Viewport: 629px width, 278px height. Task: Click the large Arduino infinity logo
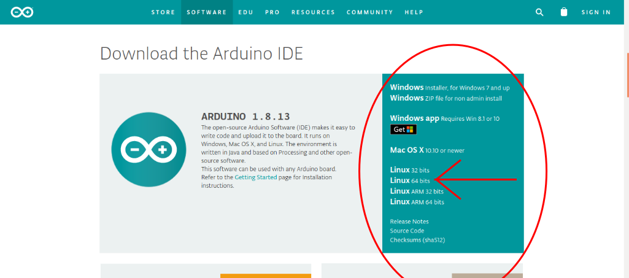point(149,150)
